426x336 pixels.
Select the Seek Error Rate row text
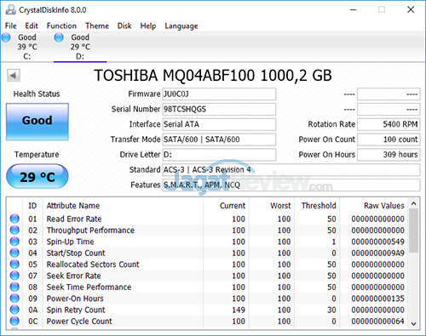click(73, 276)
